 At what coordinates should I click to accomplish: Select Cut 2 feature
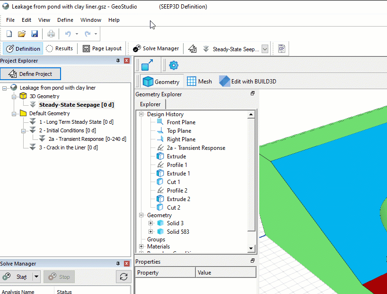click(x=174, y=208)
